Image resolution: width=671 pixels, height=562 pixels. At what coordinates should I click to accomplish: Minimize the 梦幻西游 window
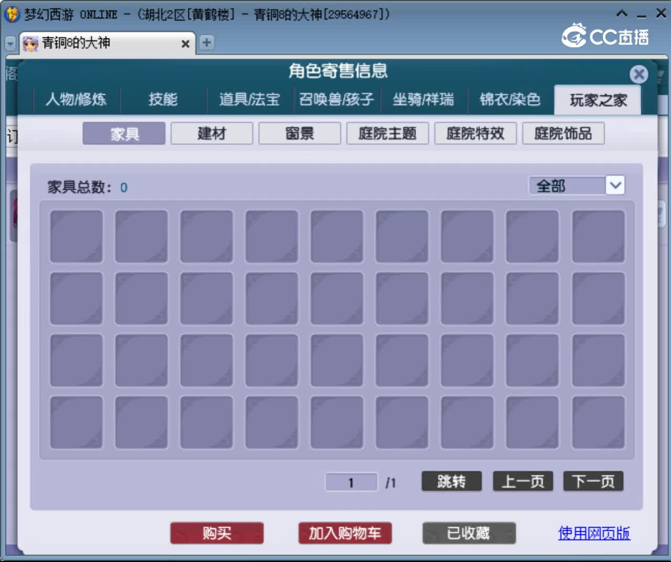(x=642, y=15)
